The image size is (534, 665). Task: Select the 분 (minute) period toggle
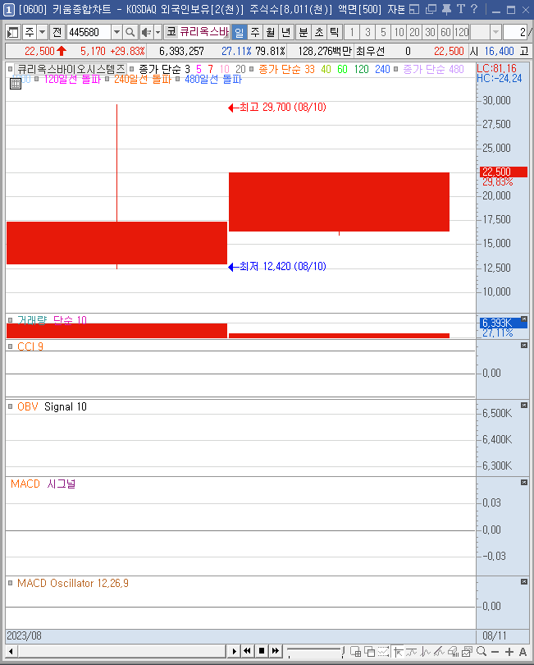pyautogui.click(x=304, y=32)
